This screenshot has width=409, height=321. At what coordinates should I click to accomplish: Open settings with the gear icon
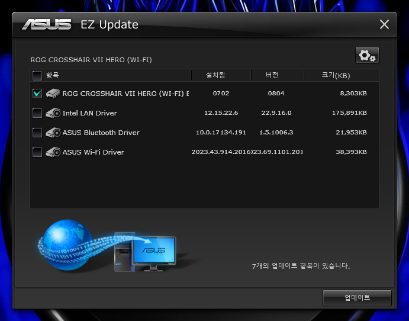coord(367,55)
